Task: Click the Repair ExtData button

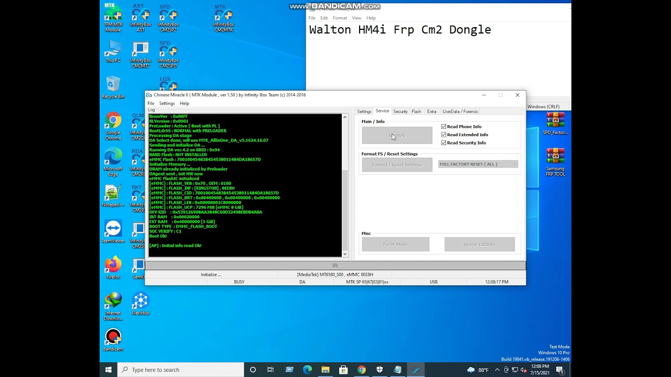Action: tap(480, 245)
